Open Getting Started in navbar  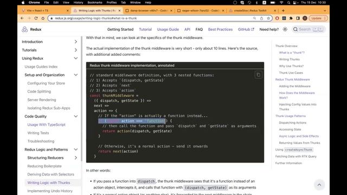120,29
